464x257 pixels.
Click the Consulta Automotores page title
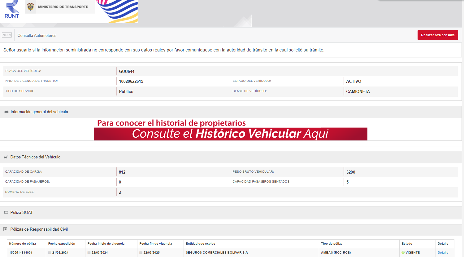point(37,36)
